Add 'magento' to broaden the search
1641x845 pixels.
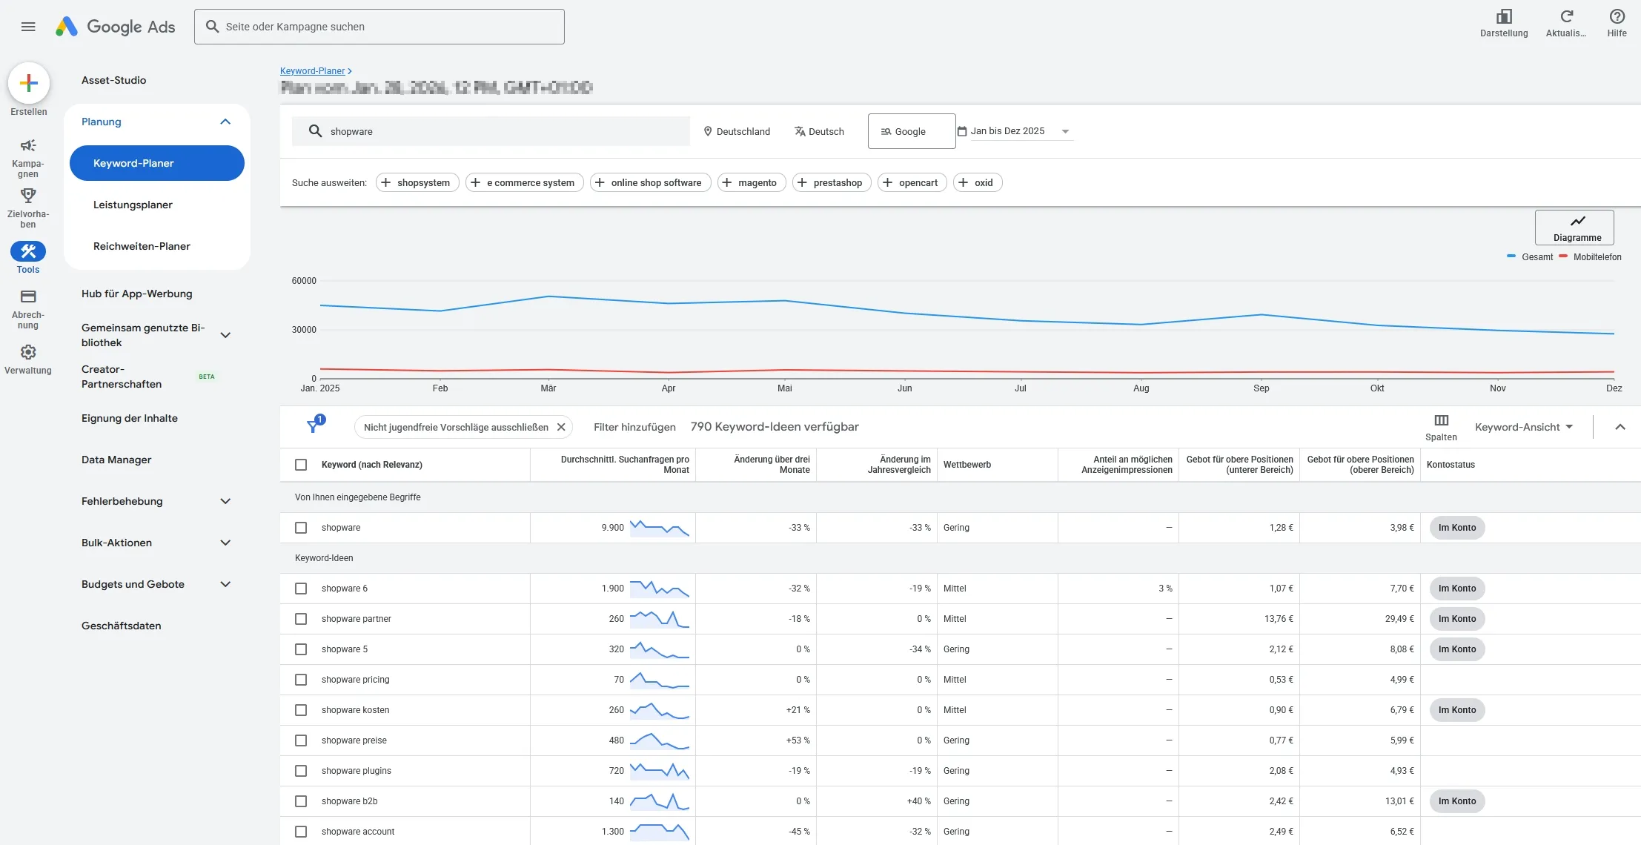click(x=751, y=182)
